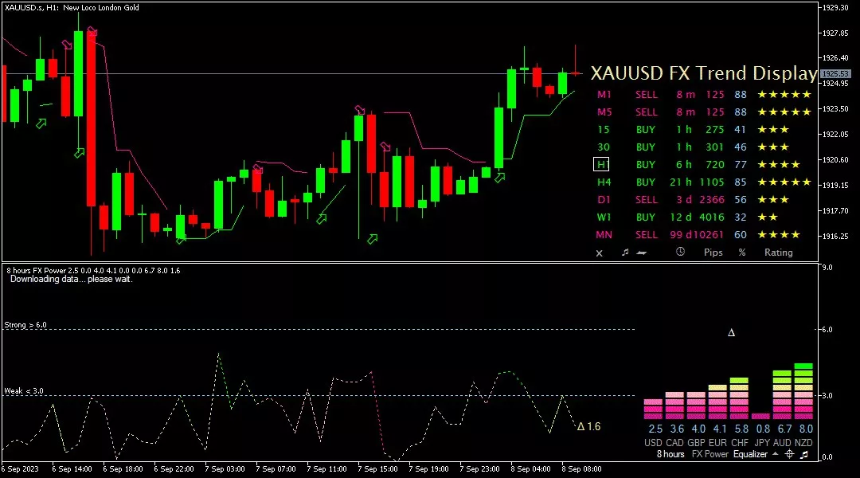The image size is (860, 478).
Task: Click the 8 hours period label
Action: 670,454
